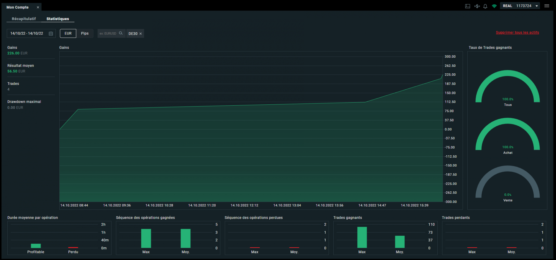Viewport: 556px width, 260px height.
Task: Click the Profitable duration bar
Action: 36,246
